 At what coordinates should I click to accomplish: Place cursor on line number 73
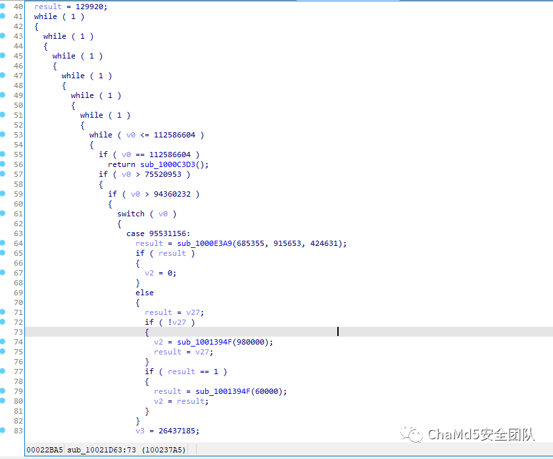(x=18, y=332)
